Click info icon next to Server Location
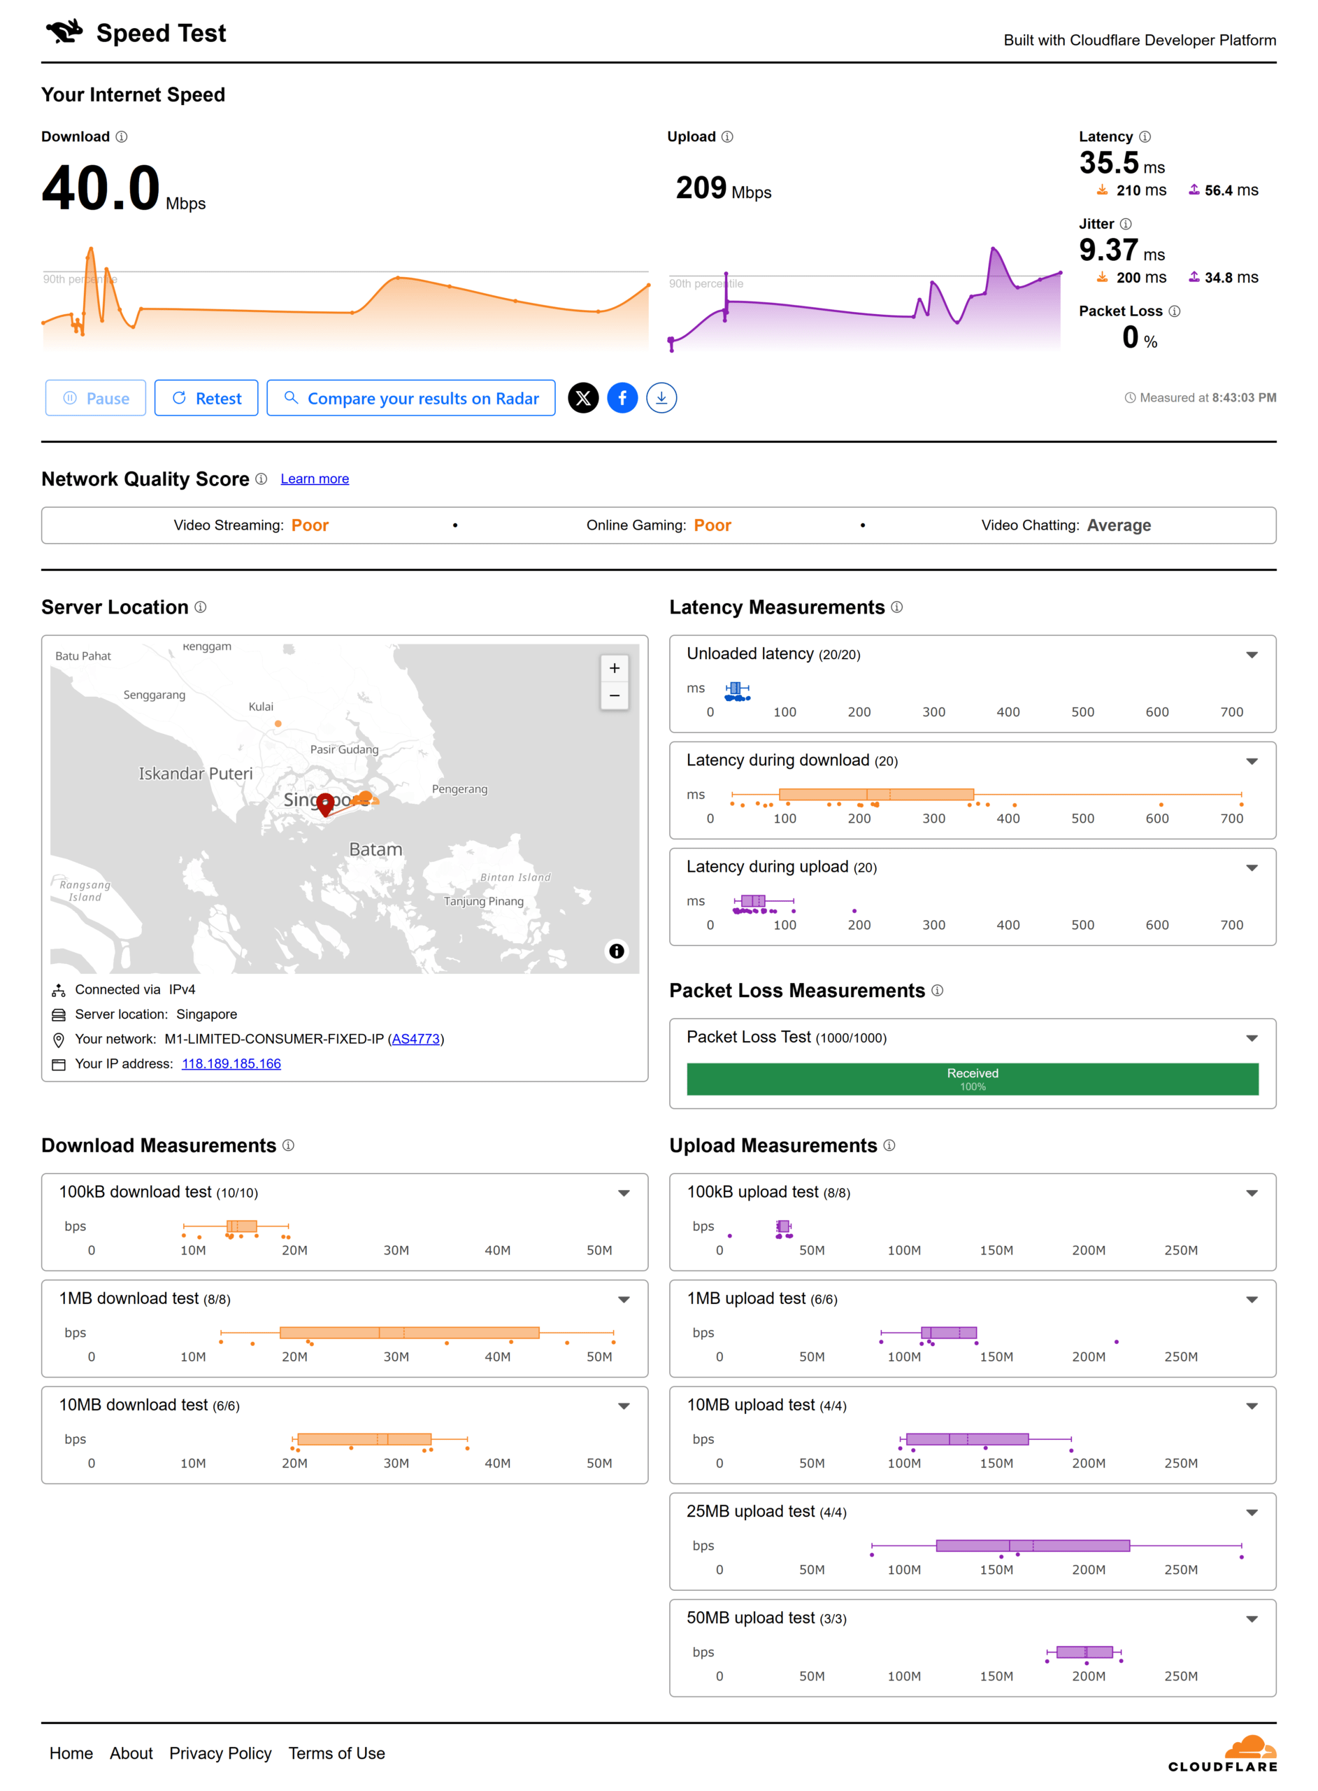This screenshot has height=1791, width=1318. click(x=200, y=607)
